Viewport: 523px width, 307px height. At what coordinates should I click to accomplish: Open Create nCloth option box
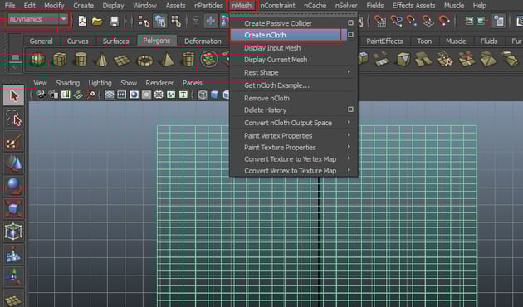click(350, 34)
